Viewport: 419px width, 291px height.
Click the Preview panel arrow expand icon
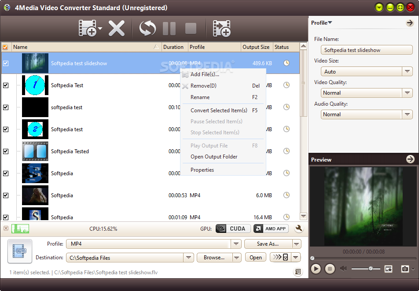[x=410, y=159]
